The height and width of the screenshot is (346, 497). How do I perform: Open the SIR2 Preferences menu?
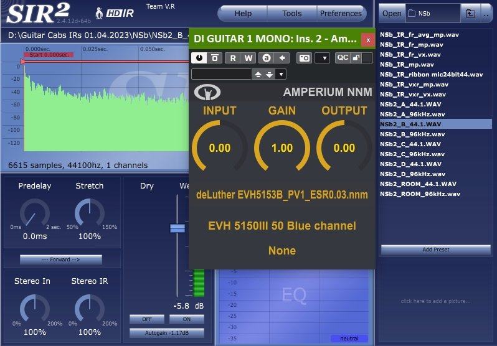(341, 14)
